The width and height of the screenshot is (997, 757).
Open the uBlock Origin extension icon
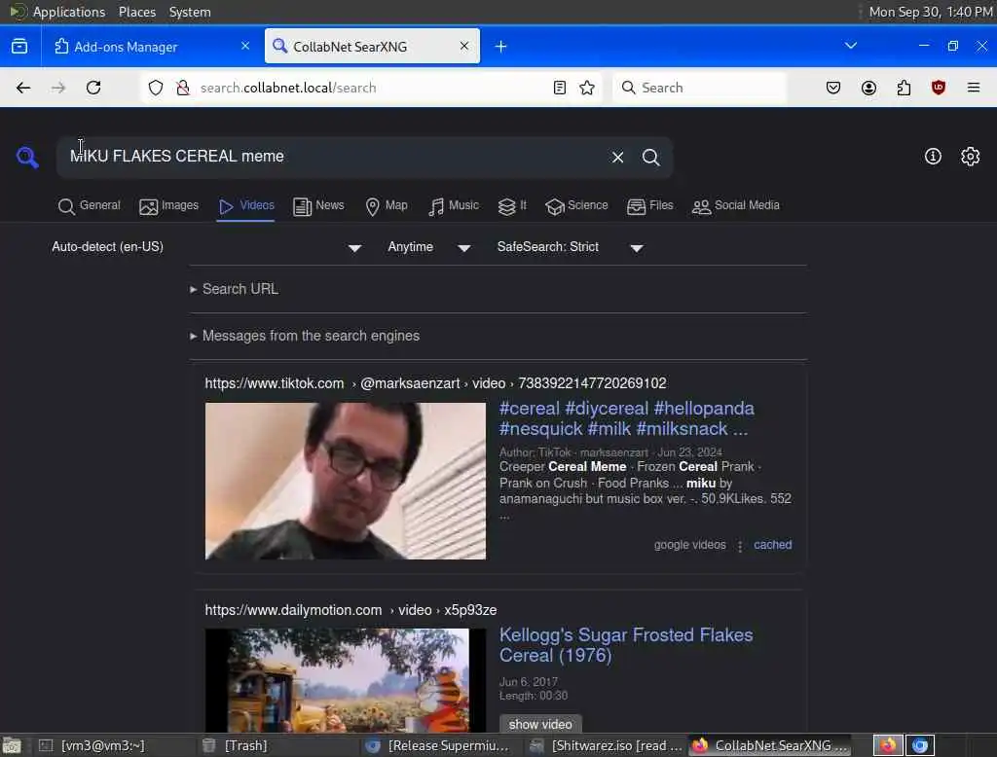click(939, 88)
